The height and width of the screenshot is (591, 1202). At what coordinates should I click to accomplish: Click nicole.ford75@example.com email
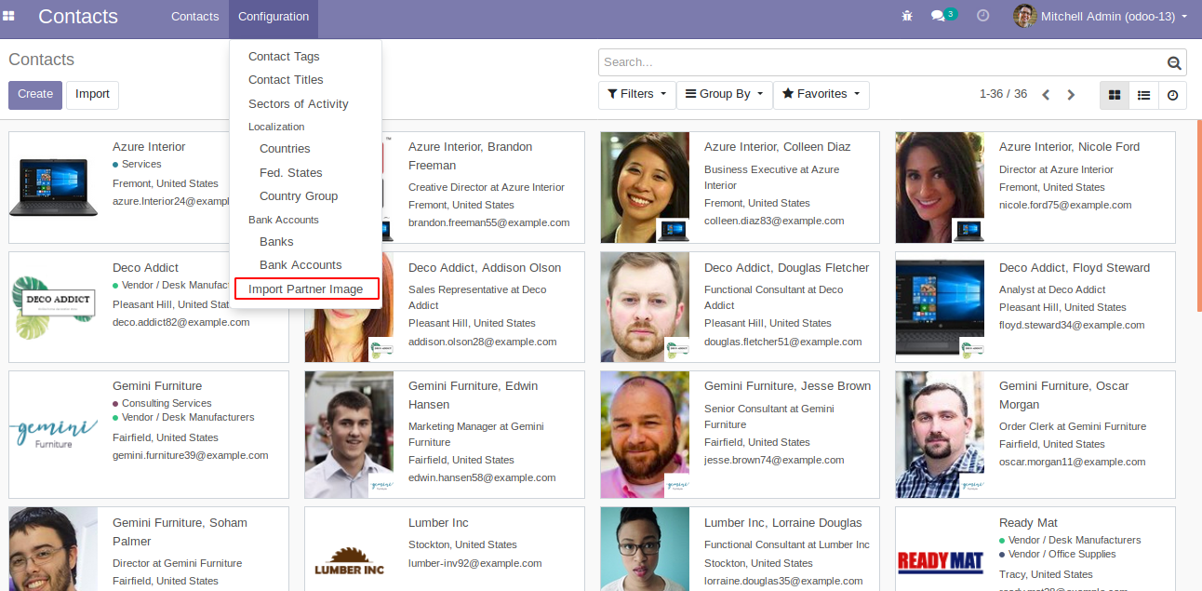tap(1065, 205)
